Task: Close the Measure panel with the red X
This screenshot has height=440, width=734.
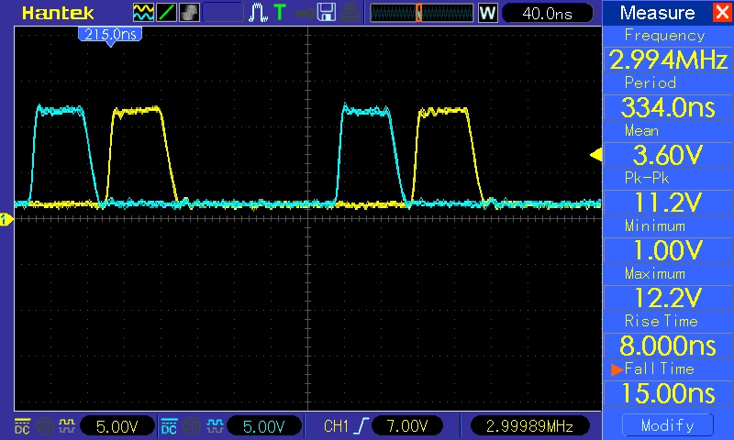Action: (x=723, y=12)
